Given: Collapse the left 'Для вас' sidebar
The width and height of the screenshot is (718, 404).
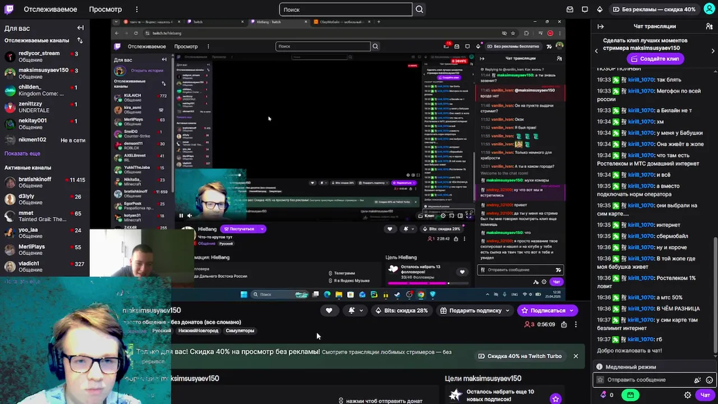Looking at the screenshot, I should (80, 27).
